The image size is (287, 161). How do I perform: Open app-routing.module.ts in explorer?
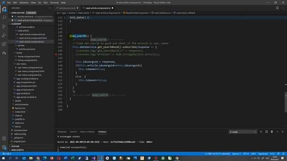[x=27, y=79]
